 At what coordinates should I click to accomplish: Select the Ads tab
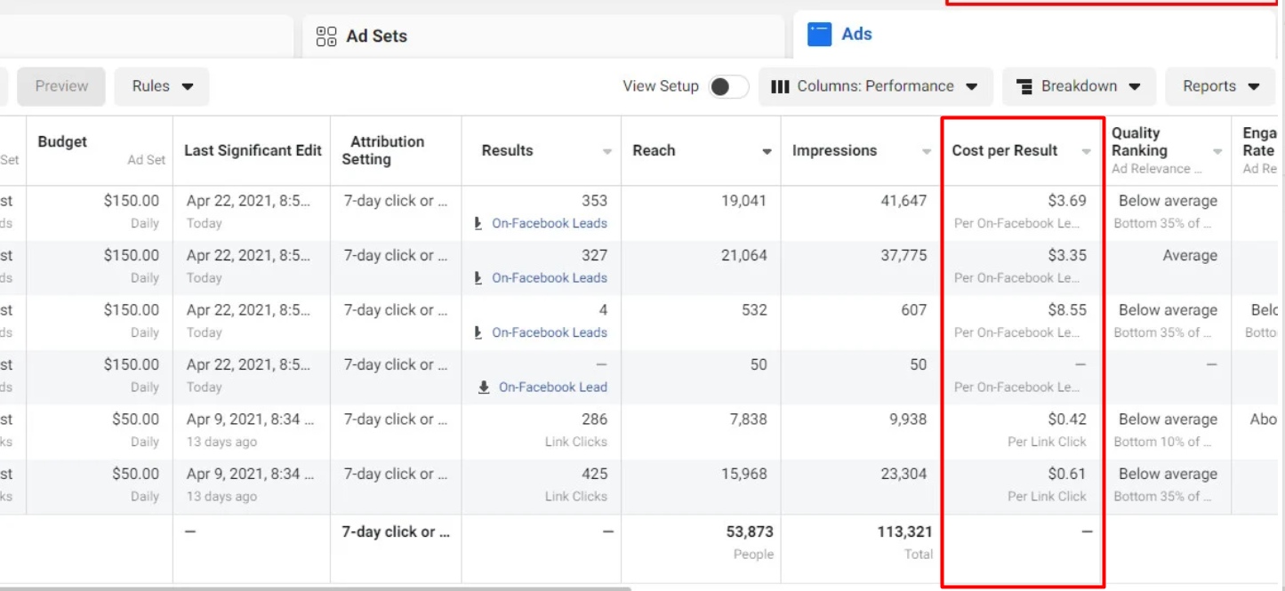click(856, 35)
